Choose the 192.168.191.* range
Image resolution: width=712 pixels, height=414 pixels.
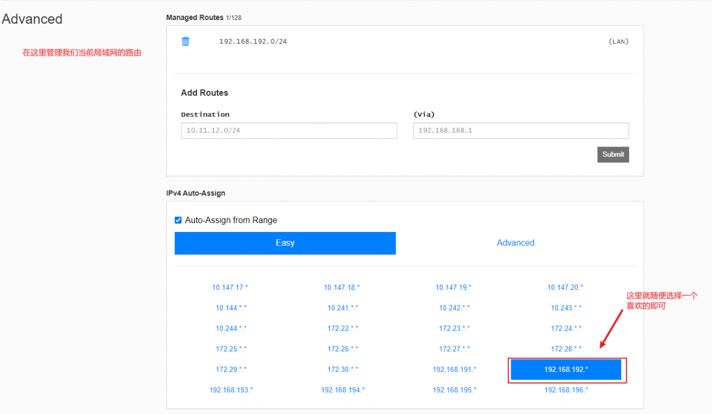tap(454, 370)
